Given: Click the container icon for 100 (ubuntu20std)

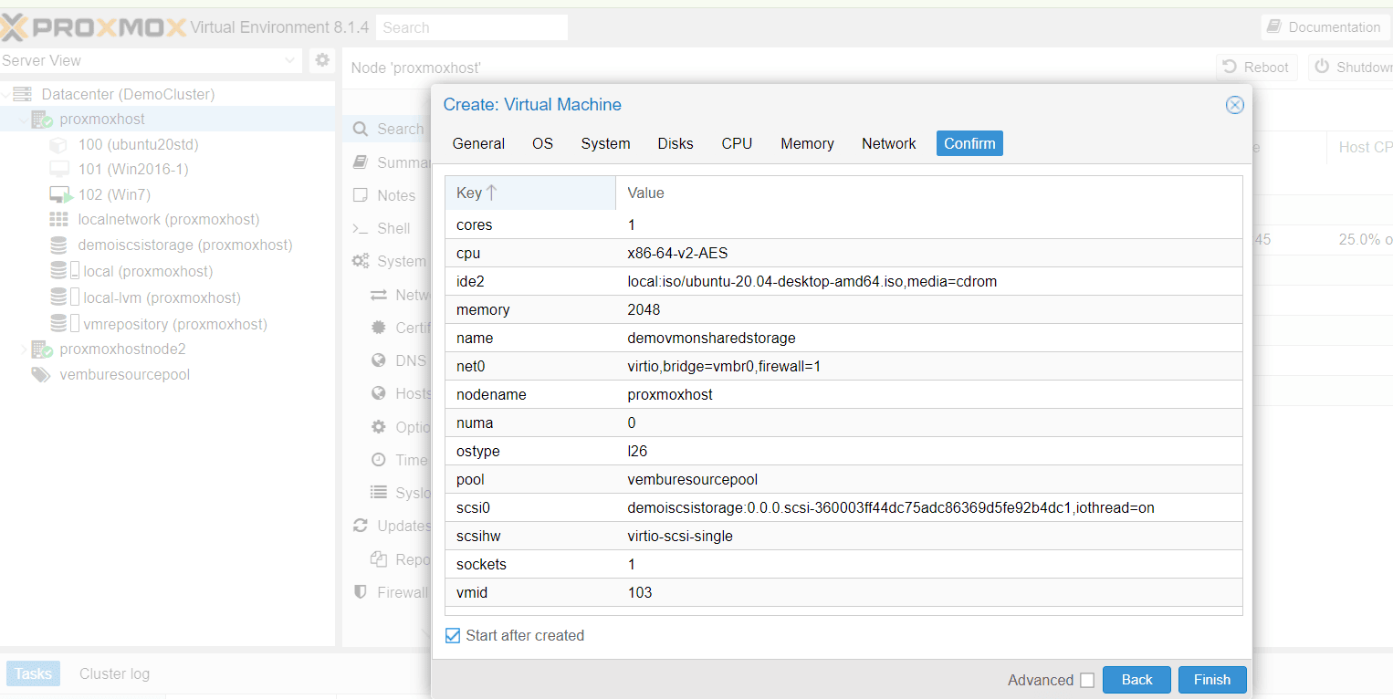Looking at the screenshot, I should [58, 144].
